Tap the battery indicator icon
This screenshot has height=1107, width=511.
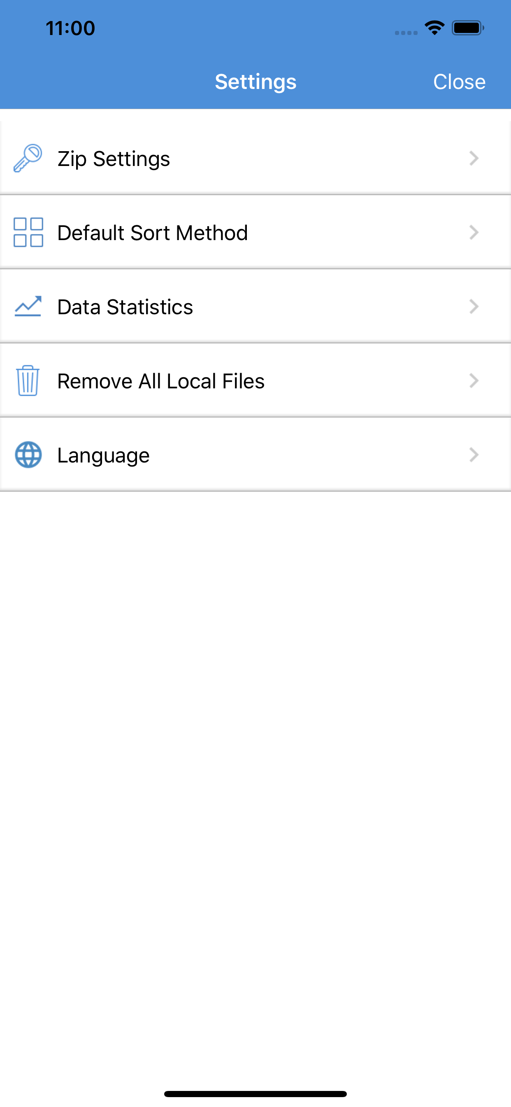coord(468,28)
